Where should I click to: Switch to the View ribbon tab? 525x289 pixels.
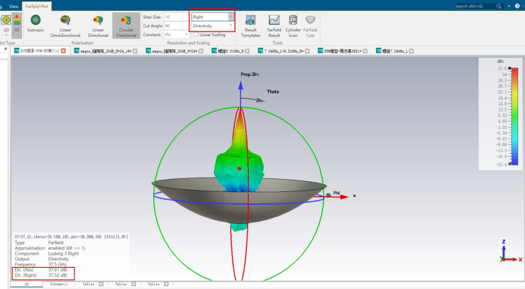coord(14,6)
